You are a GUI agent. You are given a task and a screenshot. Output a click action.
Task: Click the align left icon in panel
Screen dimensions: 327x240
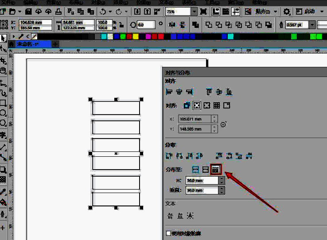click(x=168, y=92)
